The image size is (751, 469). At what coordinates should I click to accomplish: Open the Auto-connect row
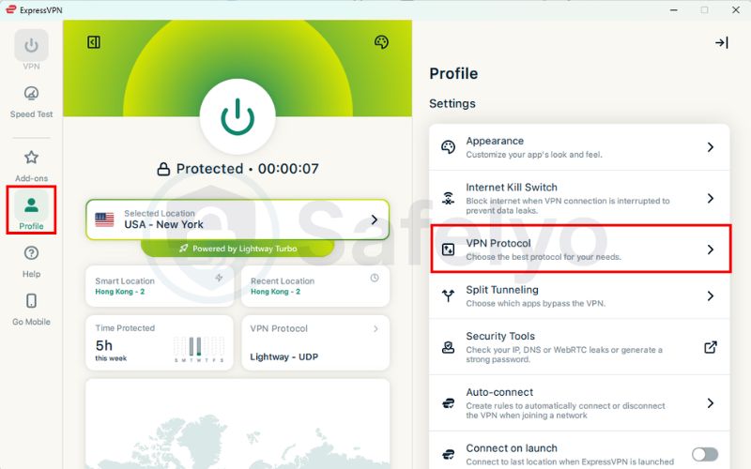[x=579, y=403]
